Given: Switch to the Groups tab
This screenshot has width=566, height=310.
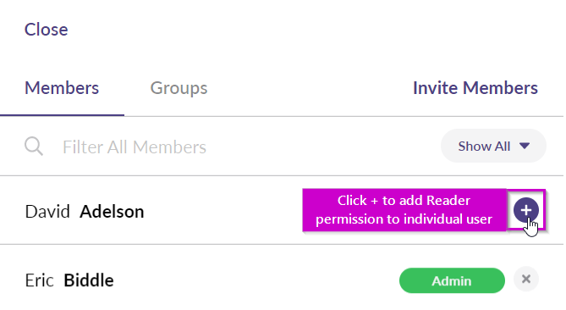Looking at the screenshot, I should 179,88.
